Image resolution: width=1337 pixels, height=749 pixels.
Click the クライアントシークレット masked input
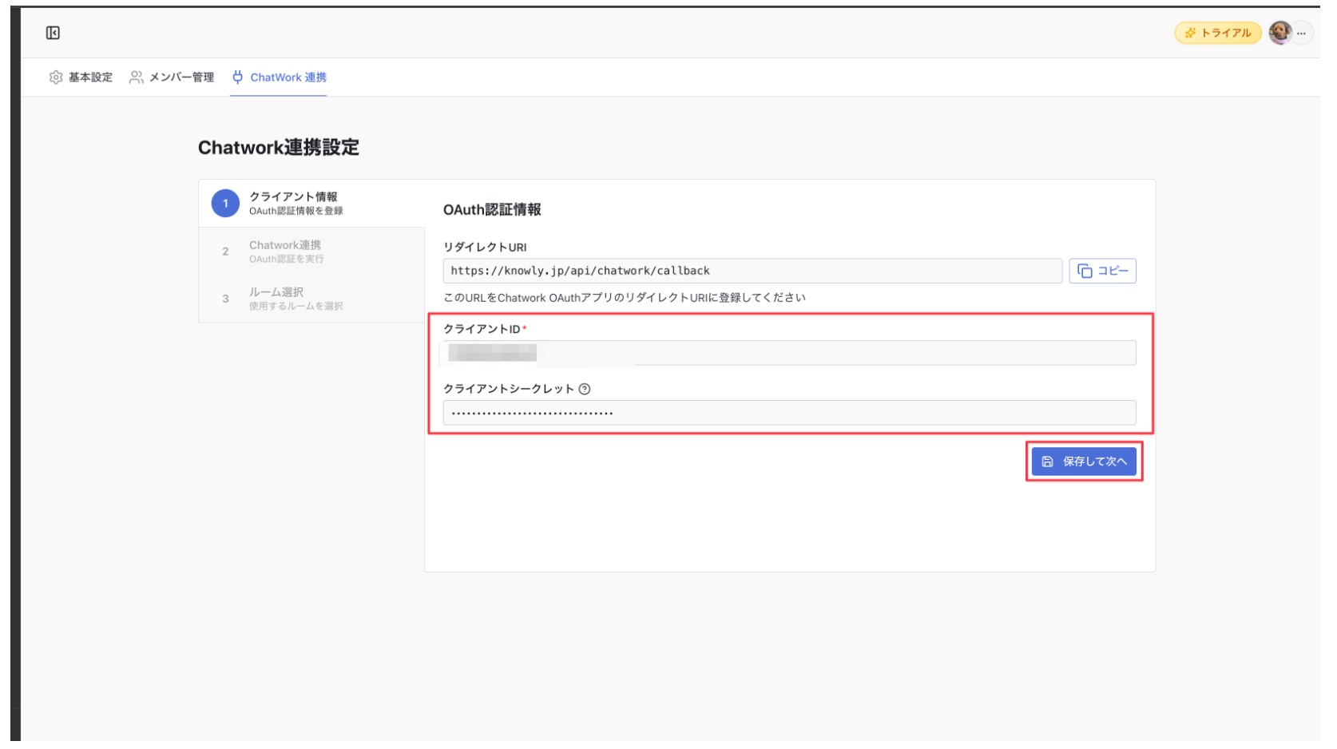pyautogui.click(x=791, y=413)
